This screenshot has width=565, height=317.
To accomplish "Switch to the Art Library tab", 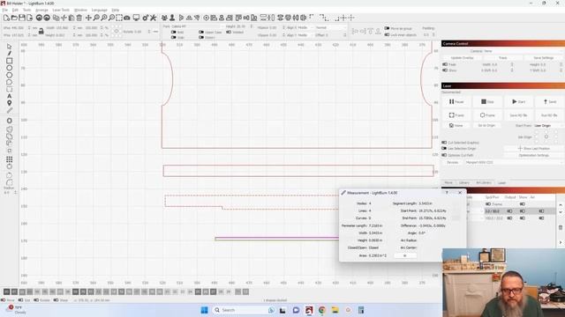I will 484,182.
